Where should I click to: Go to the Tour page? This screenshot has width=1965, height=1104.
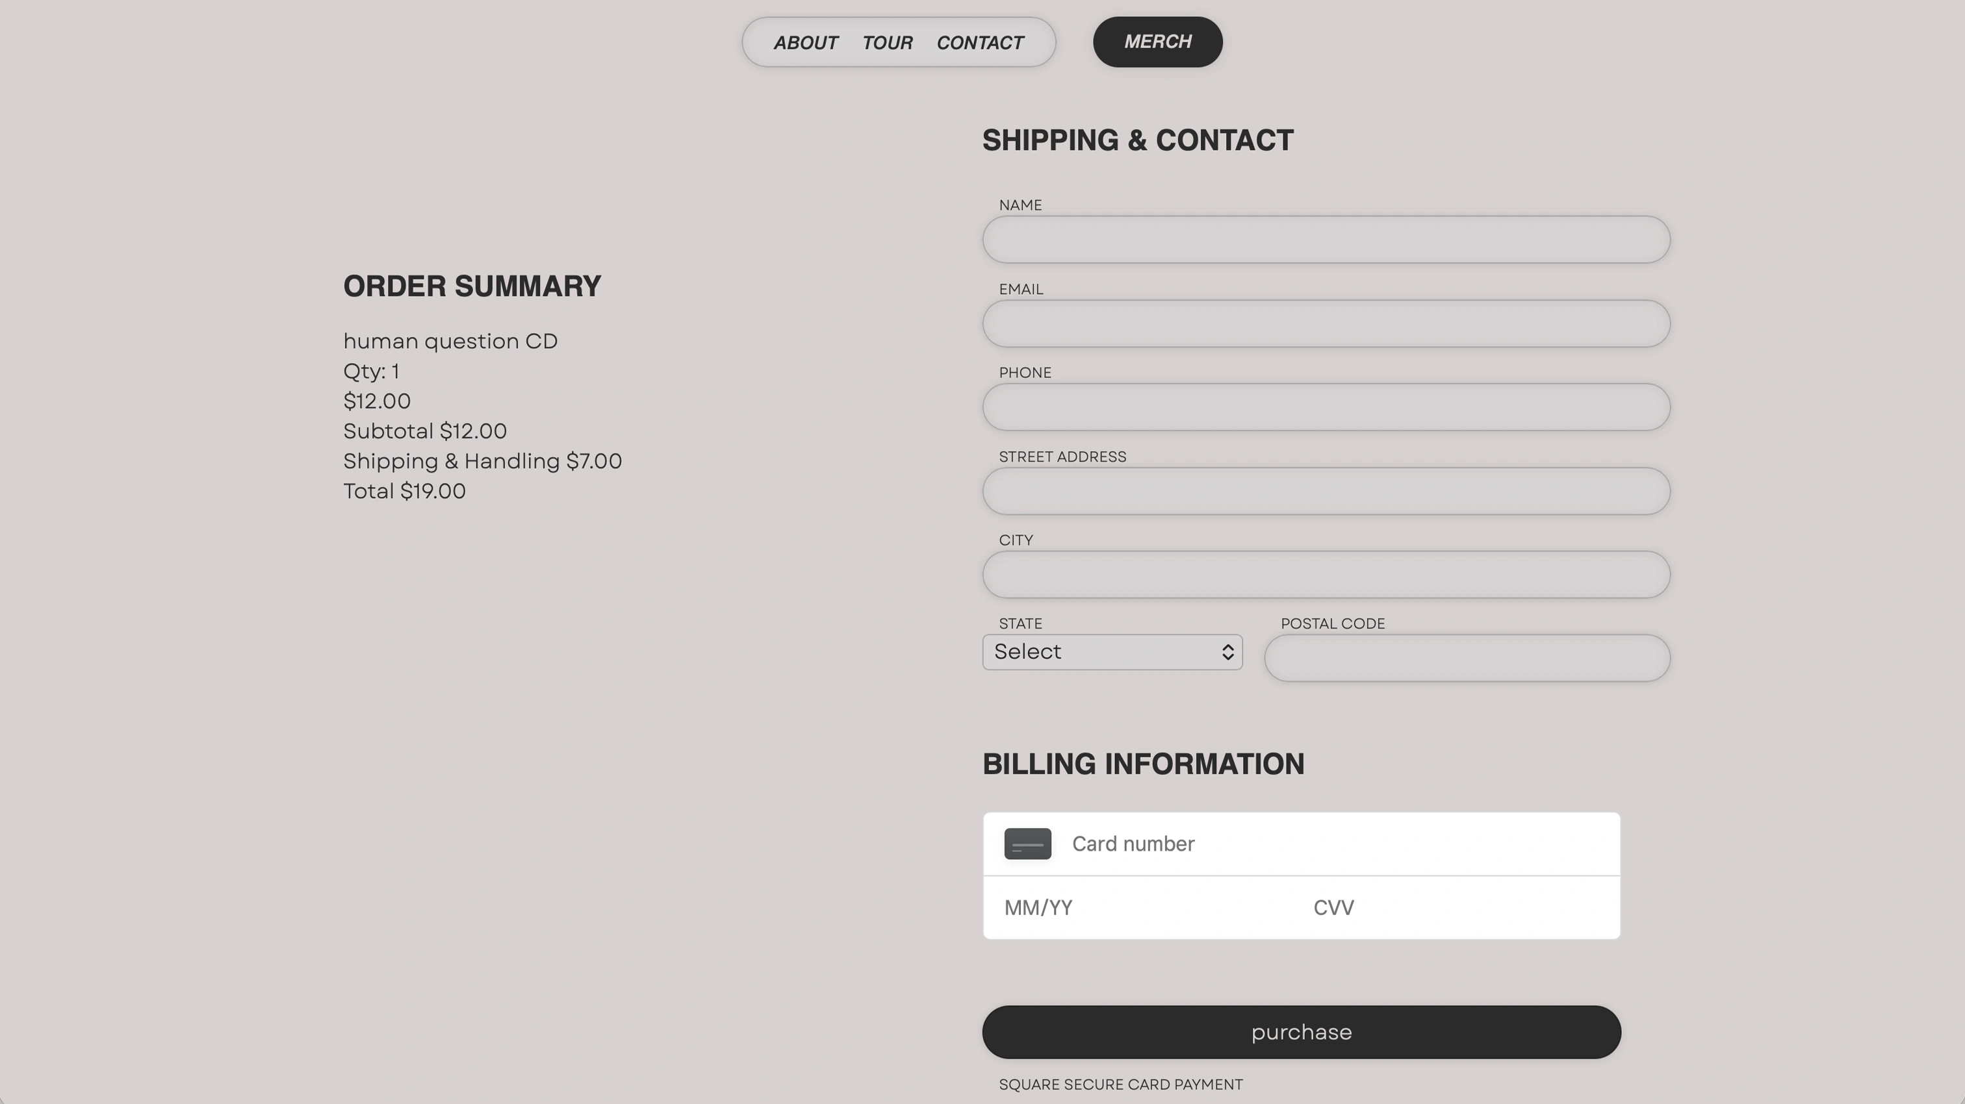(x=887, y=43)
